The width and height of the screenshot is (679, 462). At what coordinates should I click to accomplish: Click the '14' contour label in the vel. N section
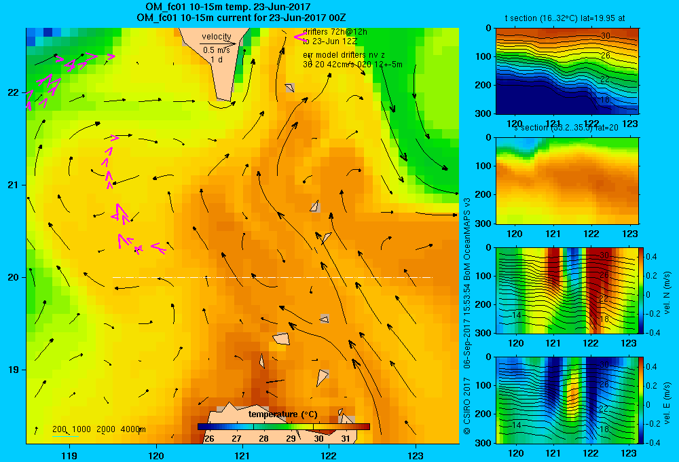point(516,315)
